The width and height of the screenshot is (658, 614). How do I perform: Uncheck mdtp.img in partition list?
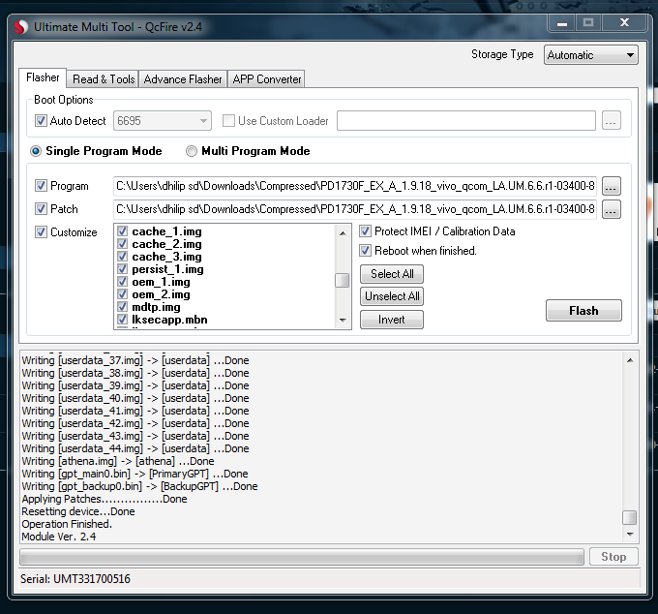click(123, 307)
